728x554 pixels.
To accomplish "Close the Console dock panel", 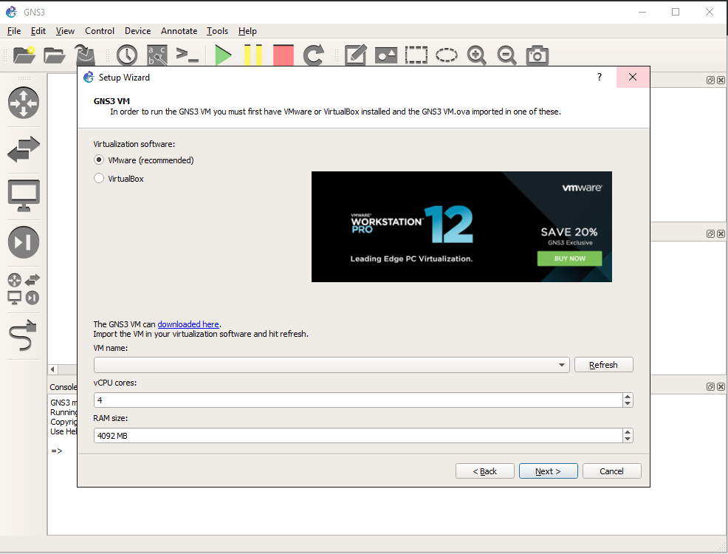I will pyautogui.click(x=721, y=386).
